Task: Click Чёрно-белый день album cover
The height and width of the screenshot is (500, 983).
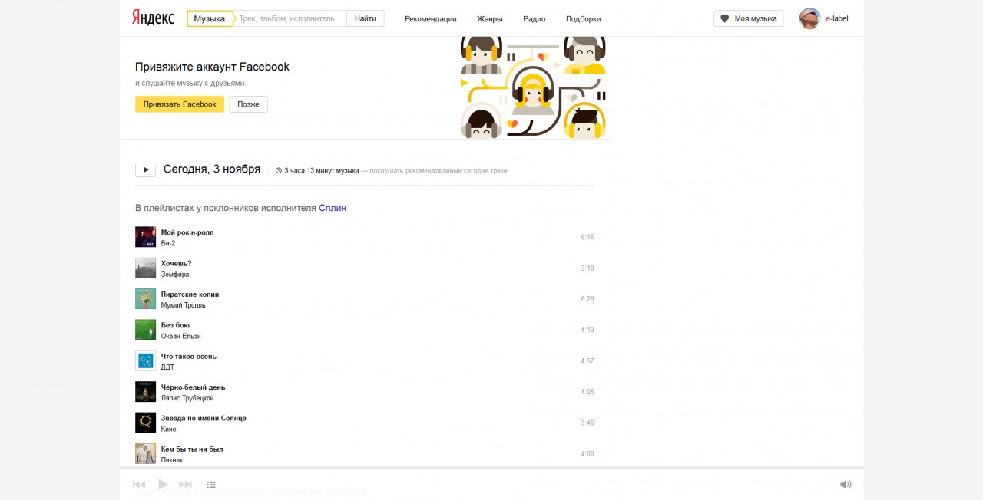Action: (145, 391)
